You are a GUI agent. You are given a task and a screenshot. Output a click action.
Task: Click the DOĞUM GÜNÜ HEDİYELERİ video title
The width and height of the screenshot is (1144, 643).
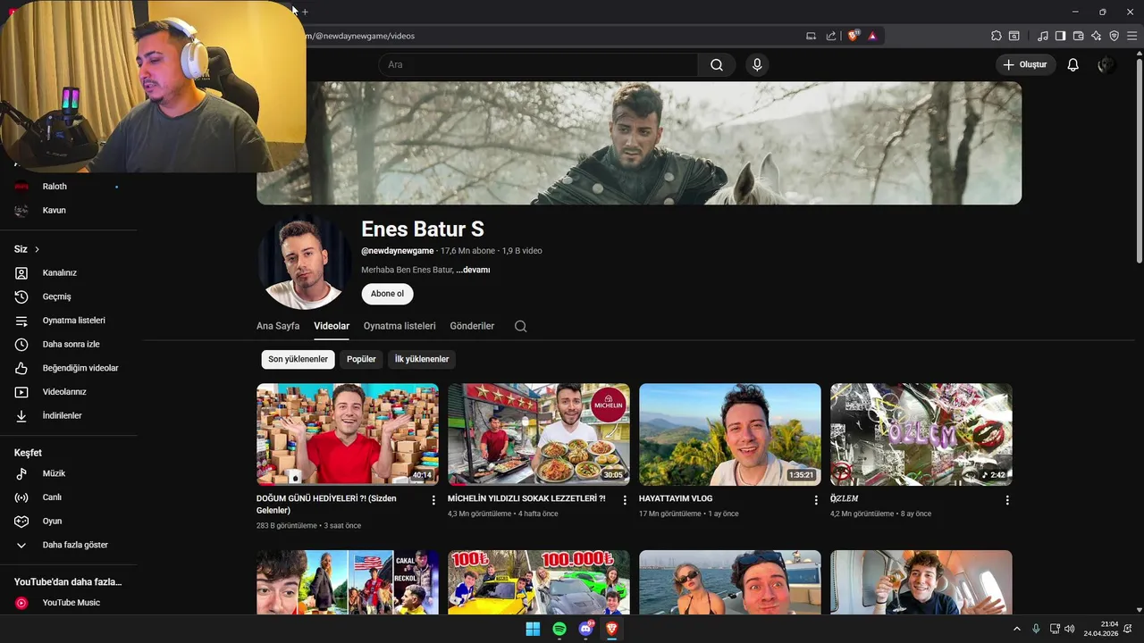point(326,505)
